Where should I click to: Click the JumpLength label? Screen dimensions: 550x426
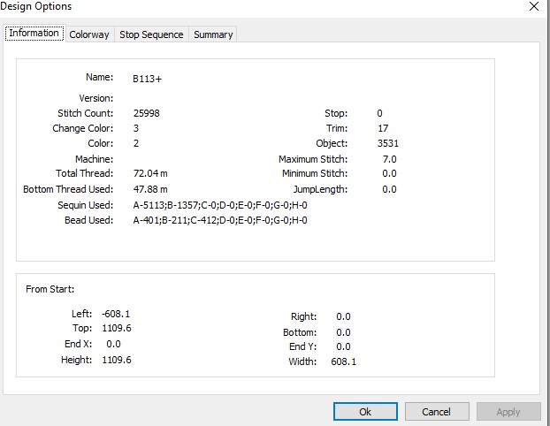[x=321, y=189]
